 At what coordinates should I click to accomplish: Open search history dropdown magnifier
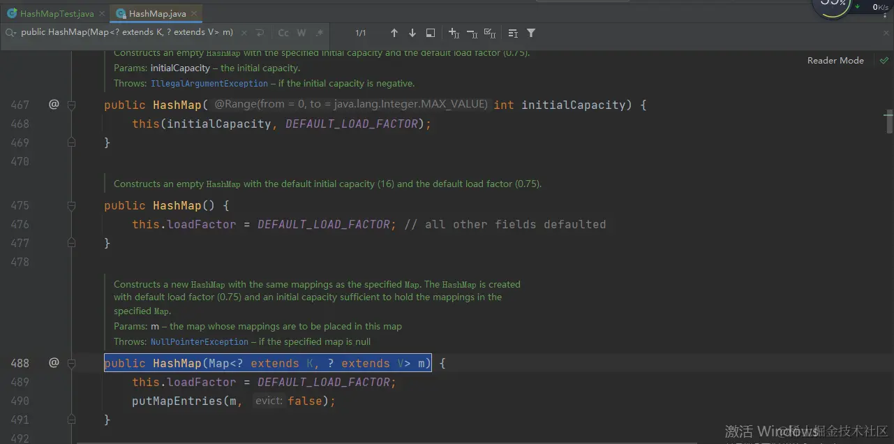click(11, 33)
